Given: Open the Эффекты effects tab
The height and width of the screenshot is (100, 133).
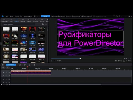Looking at the screenshot, I should [x=29, y=20].
